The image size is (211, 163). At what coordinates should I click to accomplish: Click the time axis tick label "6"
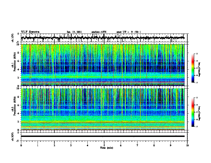pyautogui.click(x=121, y=145)
